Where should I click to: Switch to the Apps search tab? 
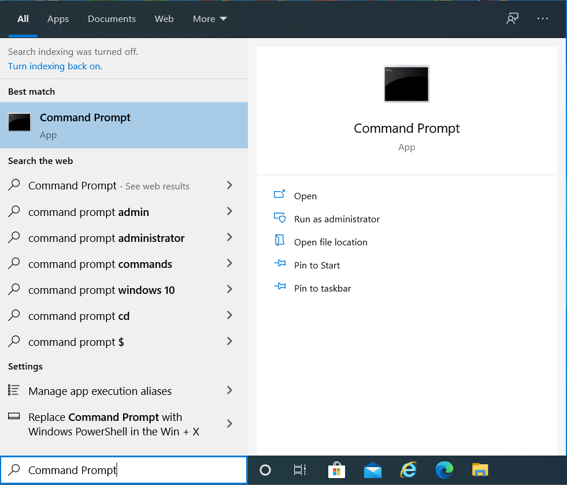58,18
